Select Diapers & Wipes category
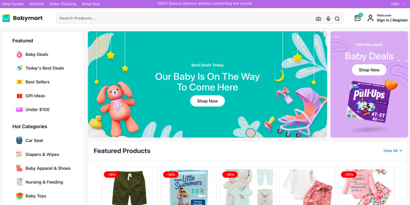 (x=42, y=154)
